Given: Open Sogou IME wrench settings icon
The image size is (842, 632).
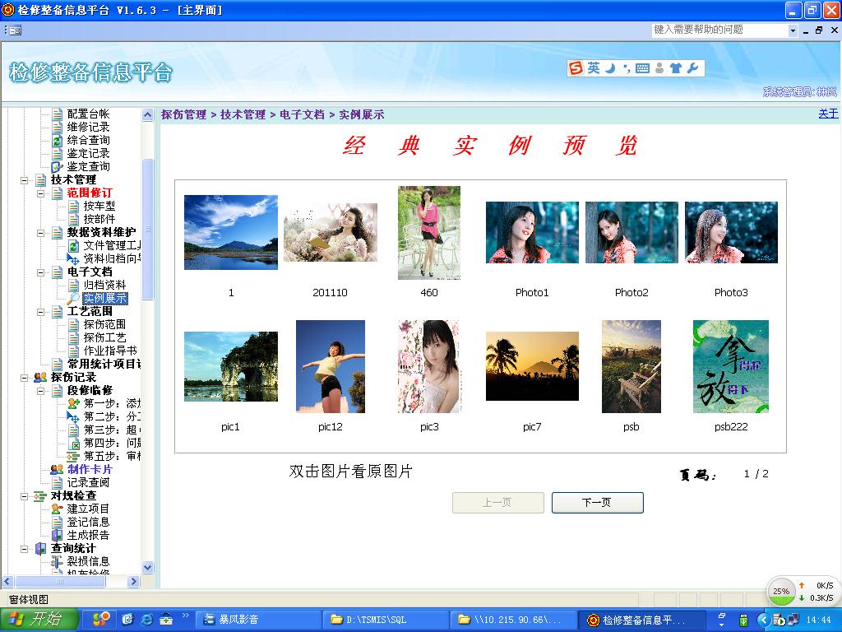Looking at the screenshot, I should (x=692, y=68).
